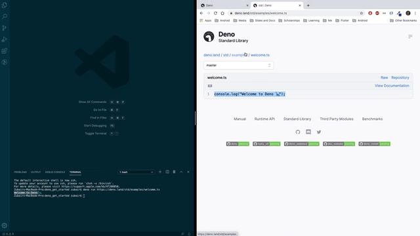The width and height of the screenshot is (420, 236).
Task: Open the Third Party Modules footer link
Action: click(337, 119)
